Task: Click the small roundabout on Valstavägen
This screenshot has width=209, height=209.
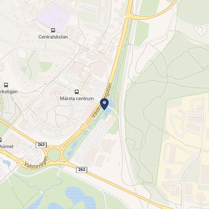Action: (21, 163)
